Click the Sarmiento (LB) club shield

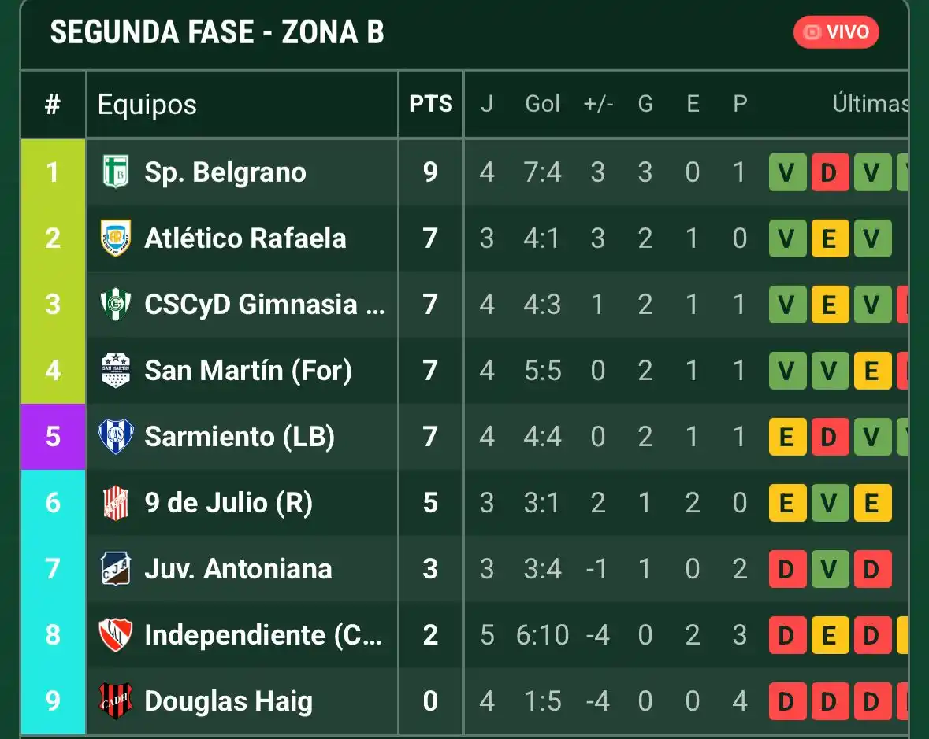115,437
